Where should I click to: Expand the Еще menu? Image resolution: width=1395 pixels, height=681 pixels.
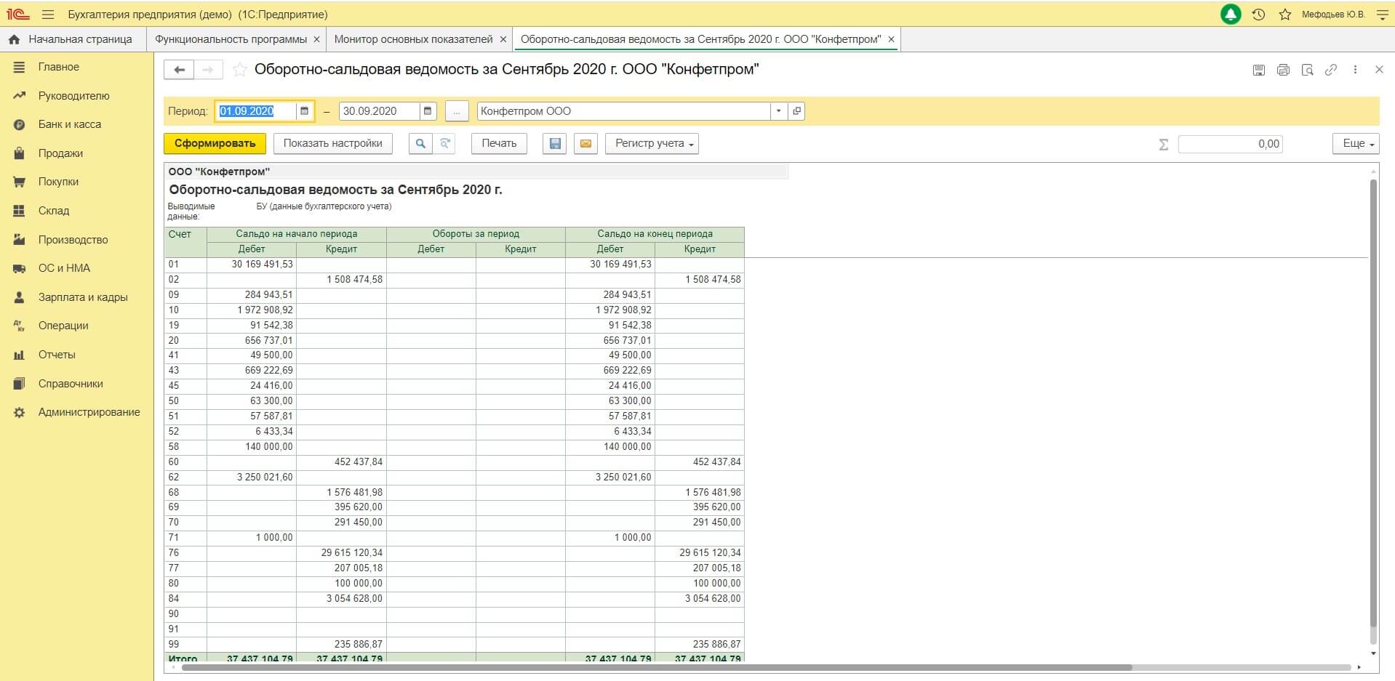pos(1357,144)
